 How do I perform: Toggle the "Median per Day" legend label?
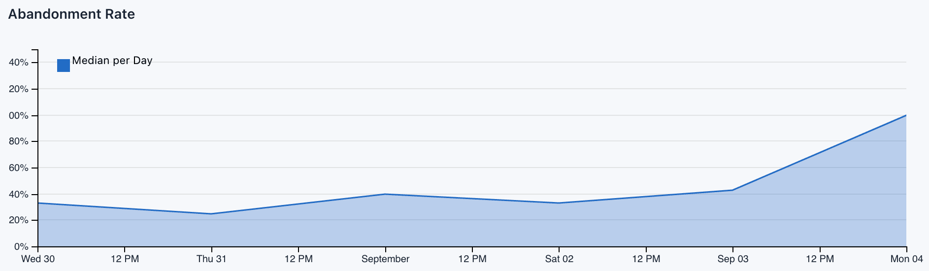pos(112,61)
